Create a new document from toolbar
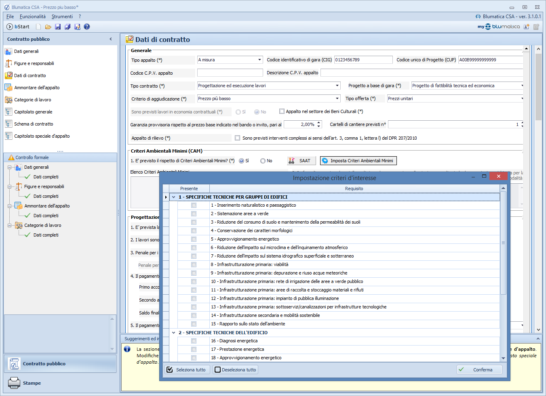 coord(38,27)
